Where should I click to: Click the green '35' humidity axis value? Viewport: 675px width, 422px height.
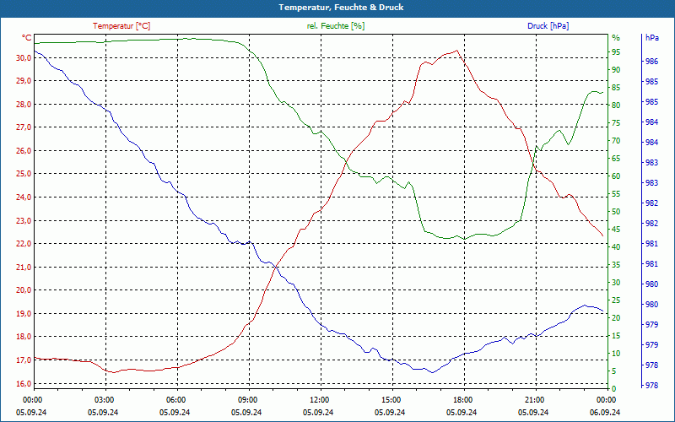[x=616, y=265]
